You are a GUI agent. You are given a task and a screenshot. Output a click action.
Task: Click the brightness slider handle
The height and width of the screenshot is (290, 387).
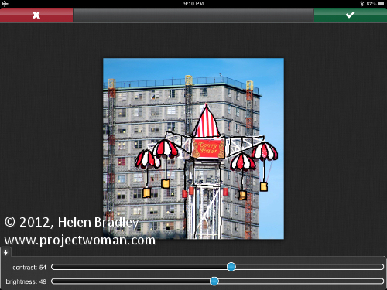tap(214, 281)
